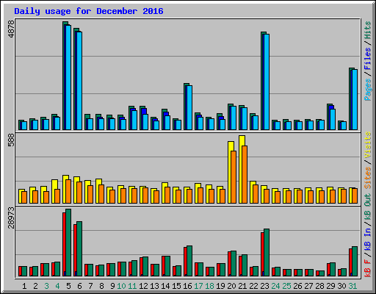Select day 29 on the x-axis
The width and height of the screenshot is (376, 294).
click(330, 286)
